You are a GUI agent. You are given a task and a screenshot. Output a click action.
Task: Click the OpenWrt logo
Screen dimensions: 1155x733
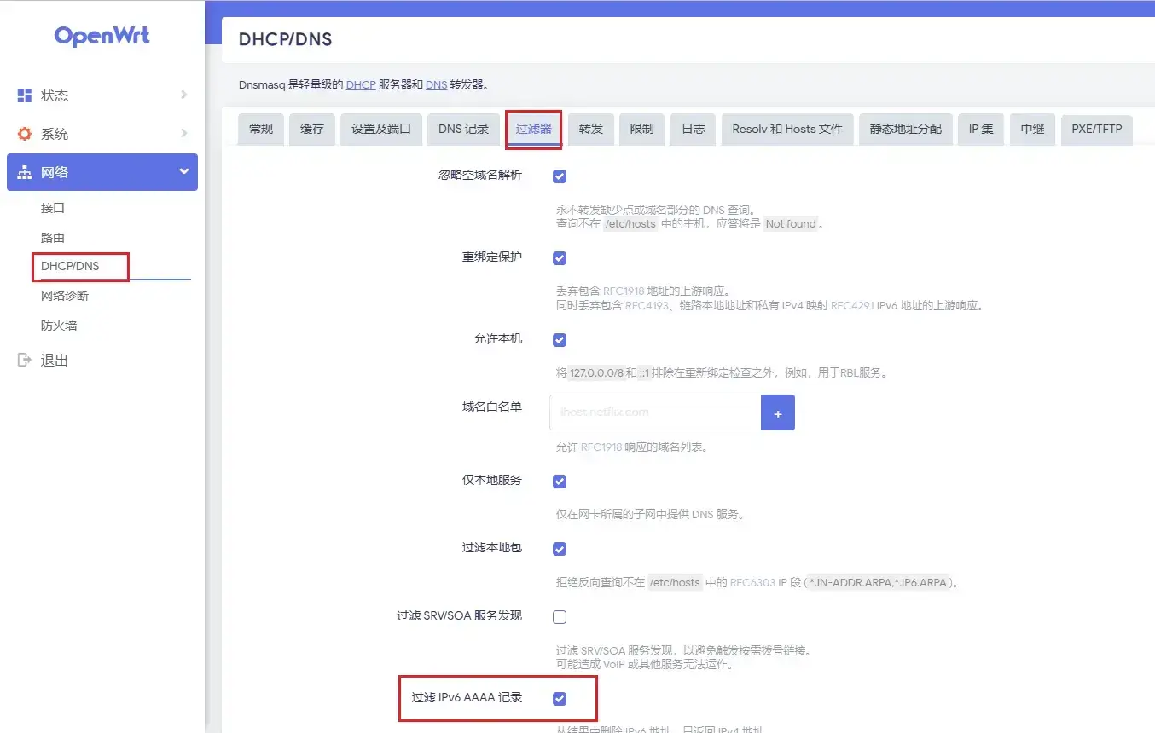[x=102, y=36]
